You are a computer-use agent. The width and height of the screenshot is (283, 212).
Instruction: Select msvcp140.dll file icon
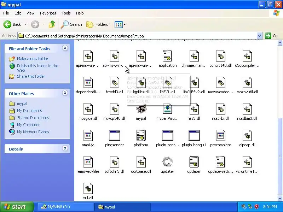(x=114, y=109)
